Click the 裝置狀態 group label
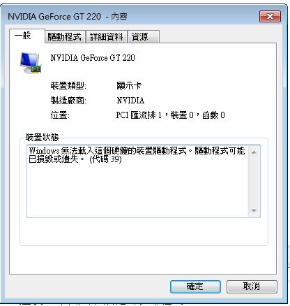The width and height of the screenshot is (290, 306). [x=42, y=138]
